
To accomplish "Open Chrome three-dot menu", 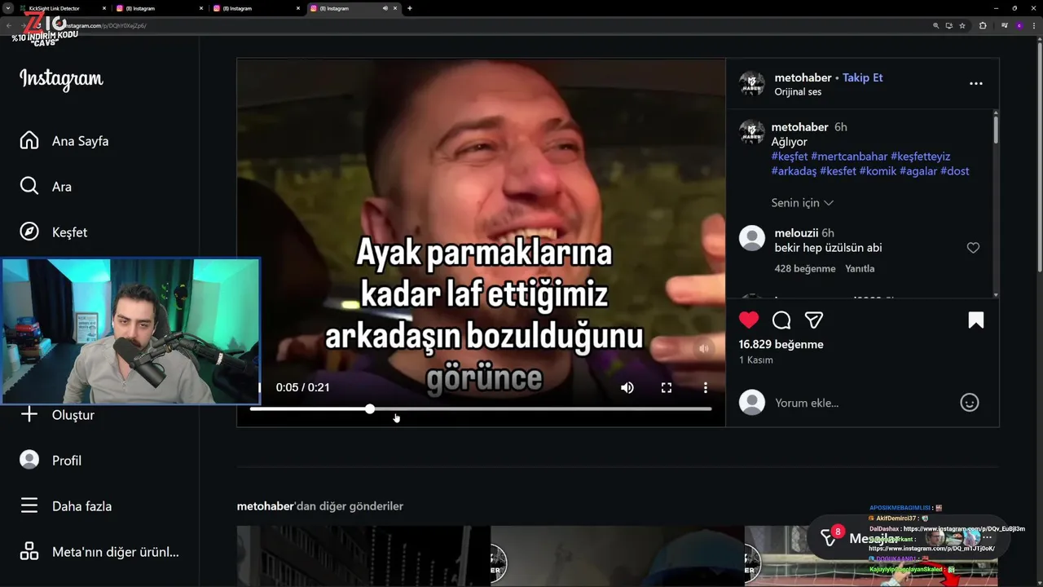I will (x=1034, y=26).
